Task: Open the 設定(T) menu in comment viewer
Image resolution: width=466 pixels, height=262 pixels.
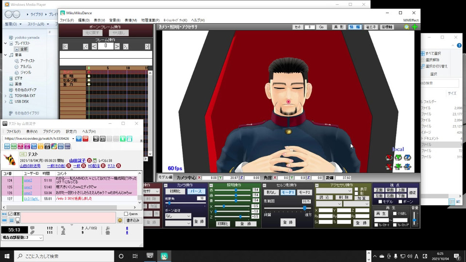Action: 71,131
